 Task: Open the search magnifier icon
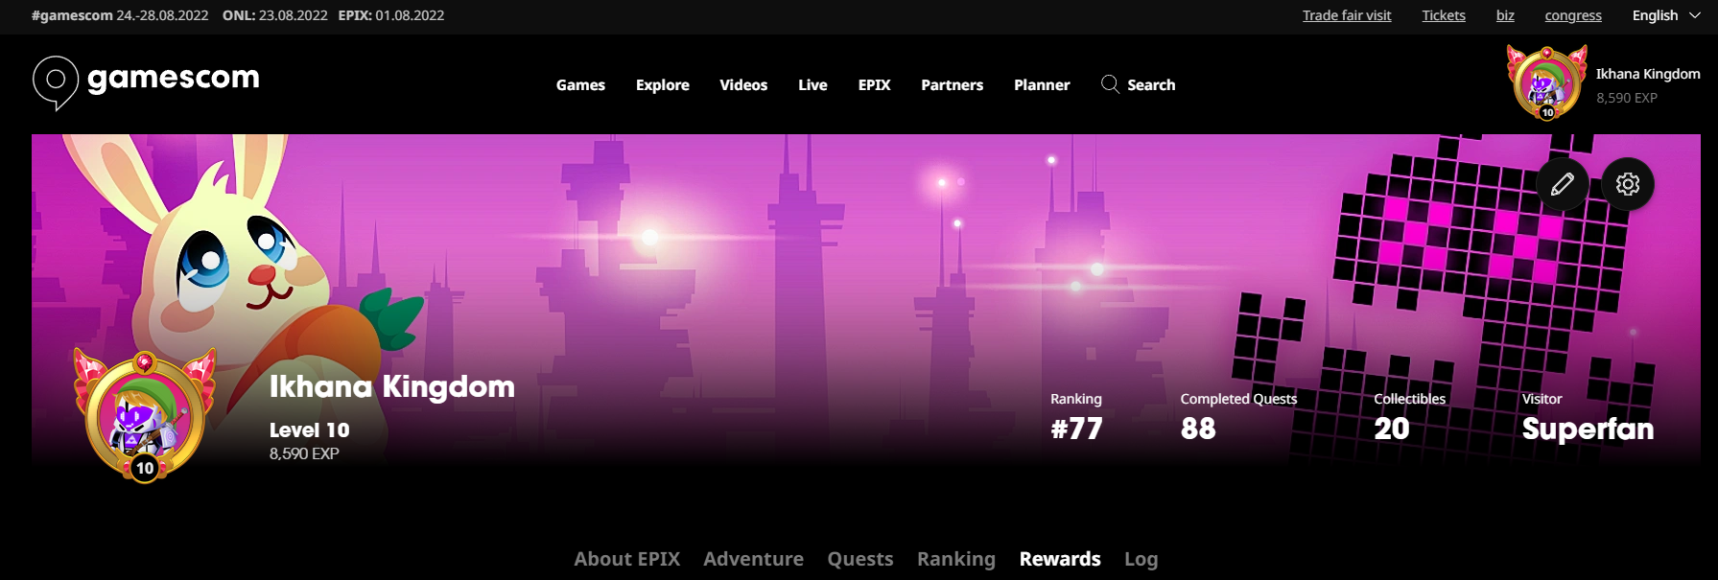pos(1110,84)
